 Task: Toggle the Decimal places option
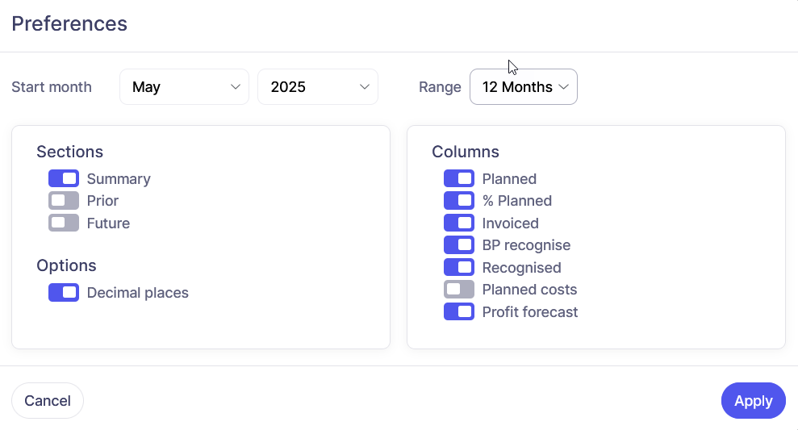[x=64, y=293]
